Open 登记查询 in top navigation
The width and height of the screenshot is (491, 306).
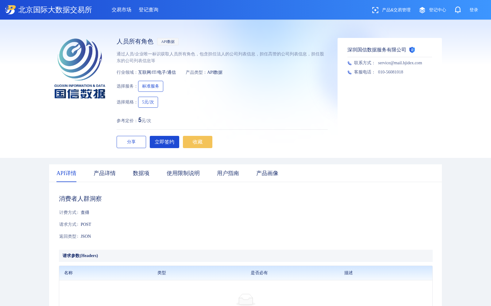[x=149, y=10]
